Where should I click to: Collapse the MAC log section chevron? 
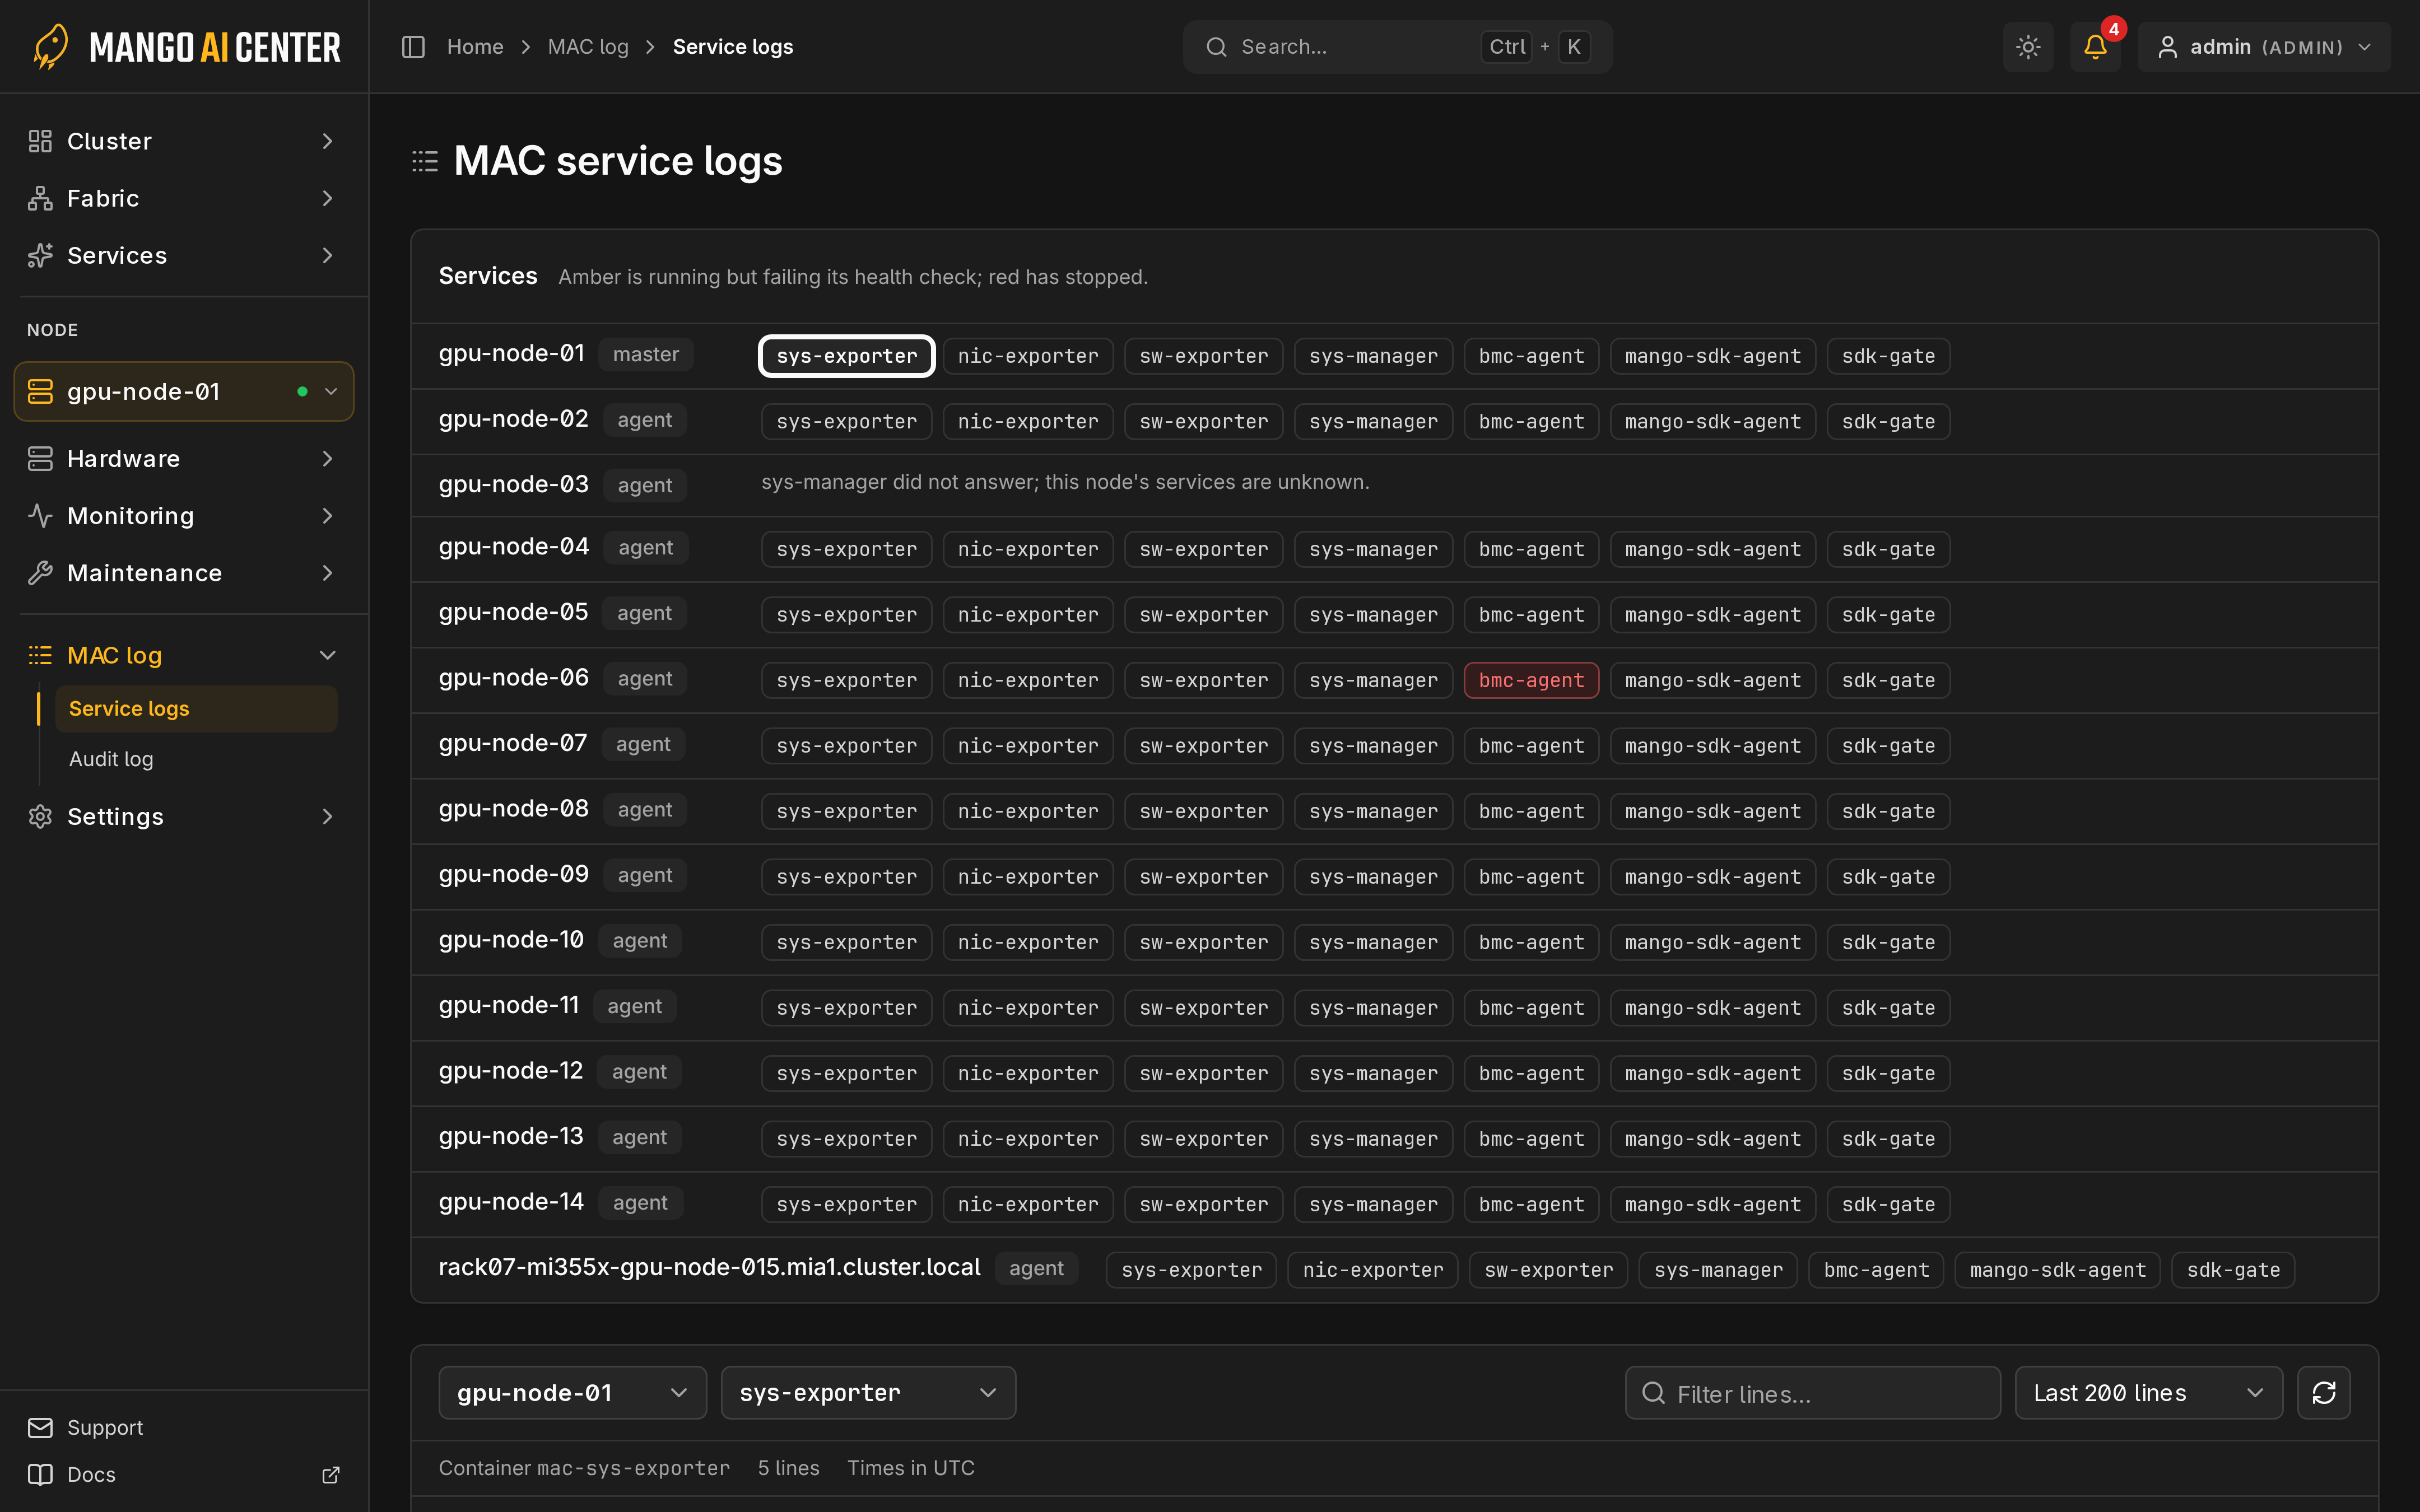[327, 655]
